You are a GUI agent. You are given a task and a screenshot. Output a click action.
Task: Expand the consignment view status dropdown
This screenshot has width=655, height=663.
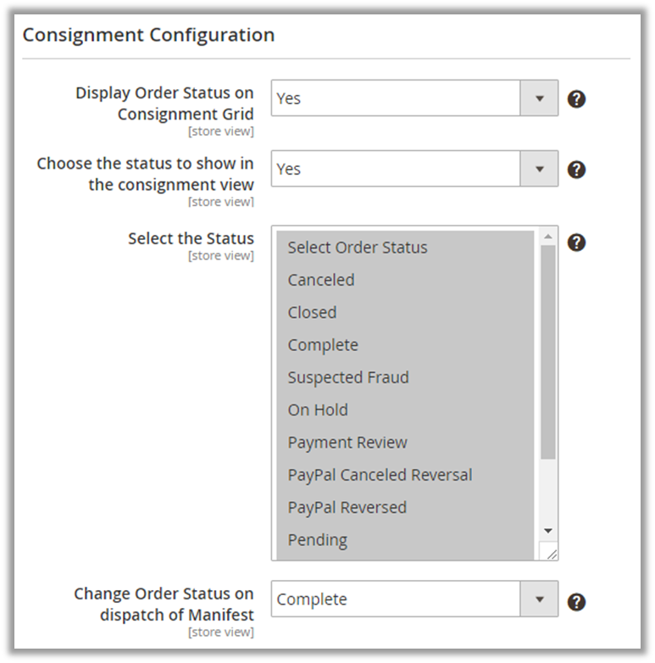tap(414, 169)
